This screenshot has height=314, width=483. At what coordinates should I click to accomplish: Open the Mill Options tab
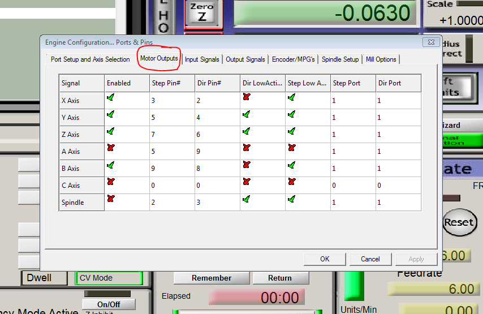[x=381, y=59]
